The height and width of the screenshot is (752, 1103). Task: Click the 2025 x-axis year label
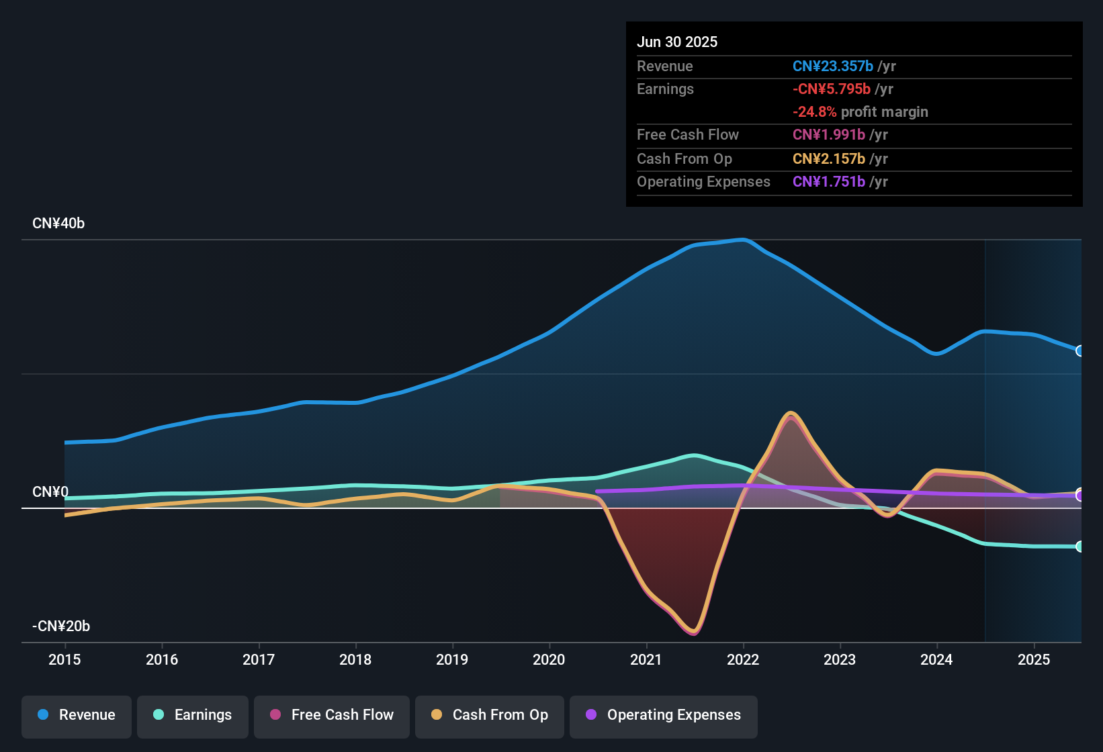[1034, 659]
